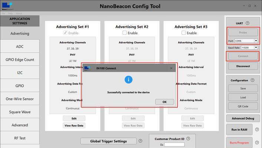
Task: Go to the Advanced settings tab
Action: pos(20,125)
